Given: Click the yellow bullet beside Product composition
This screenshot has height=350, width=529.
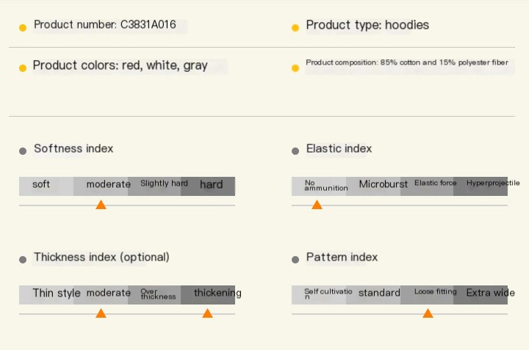Looking at the screenshot, I should tap(295, 68).
